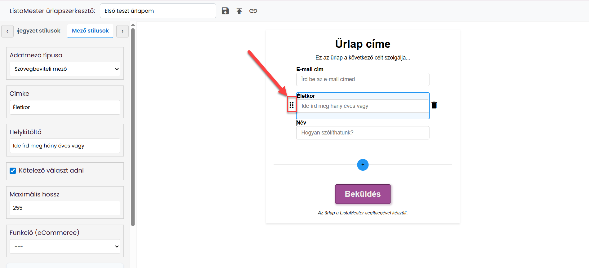This screenshot has width=589, height=268.
Task: Click the right tab scroll arrow
Action: coord(123,31)
